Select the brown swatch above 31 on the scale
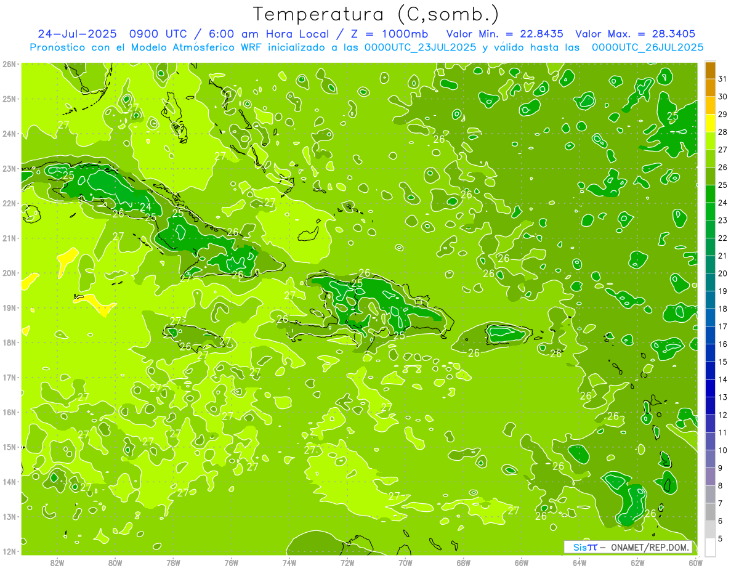Screen dimensions: 739x571 (710, 70)
